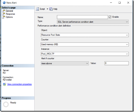The width and height of the screenshot is (134, 112).
Task: Minimize the New Alert window
Action: tap(111, 3)
